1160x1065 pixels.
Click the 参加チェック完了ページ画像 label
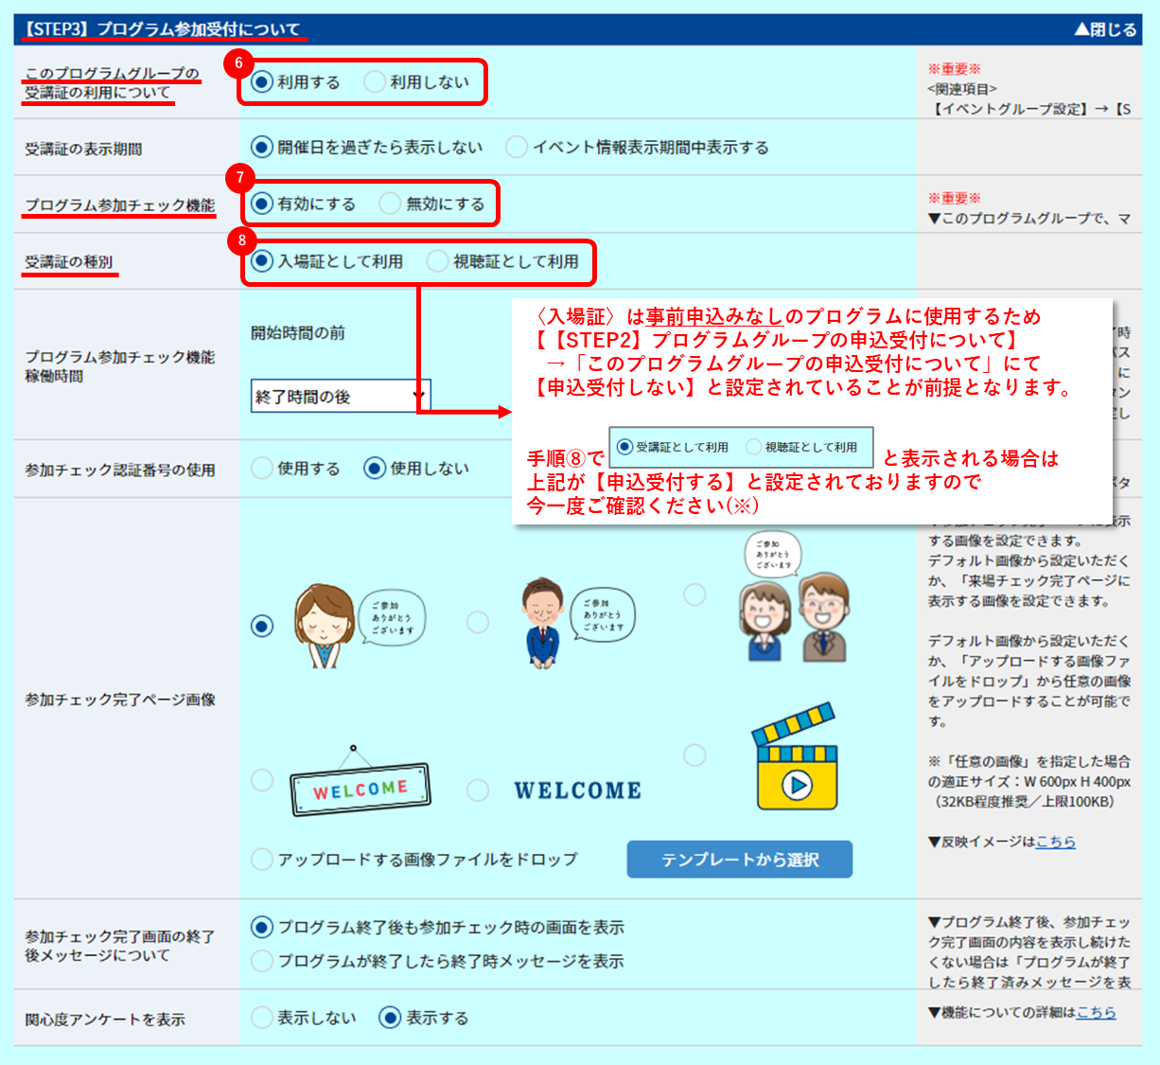(x=120, y=700)
